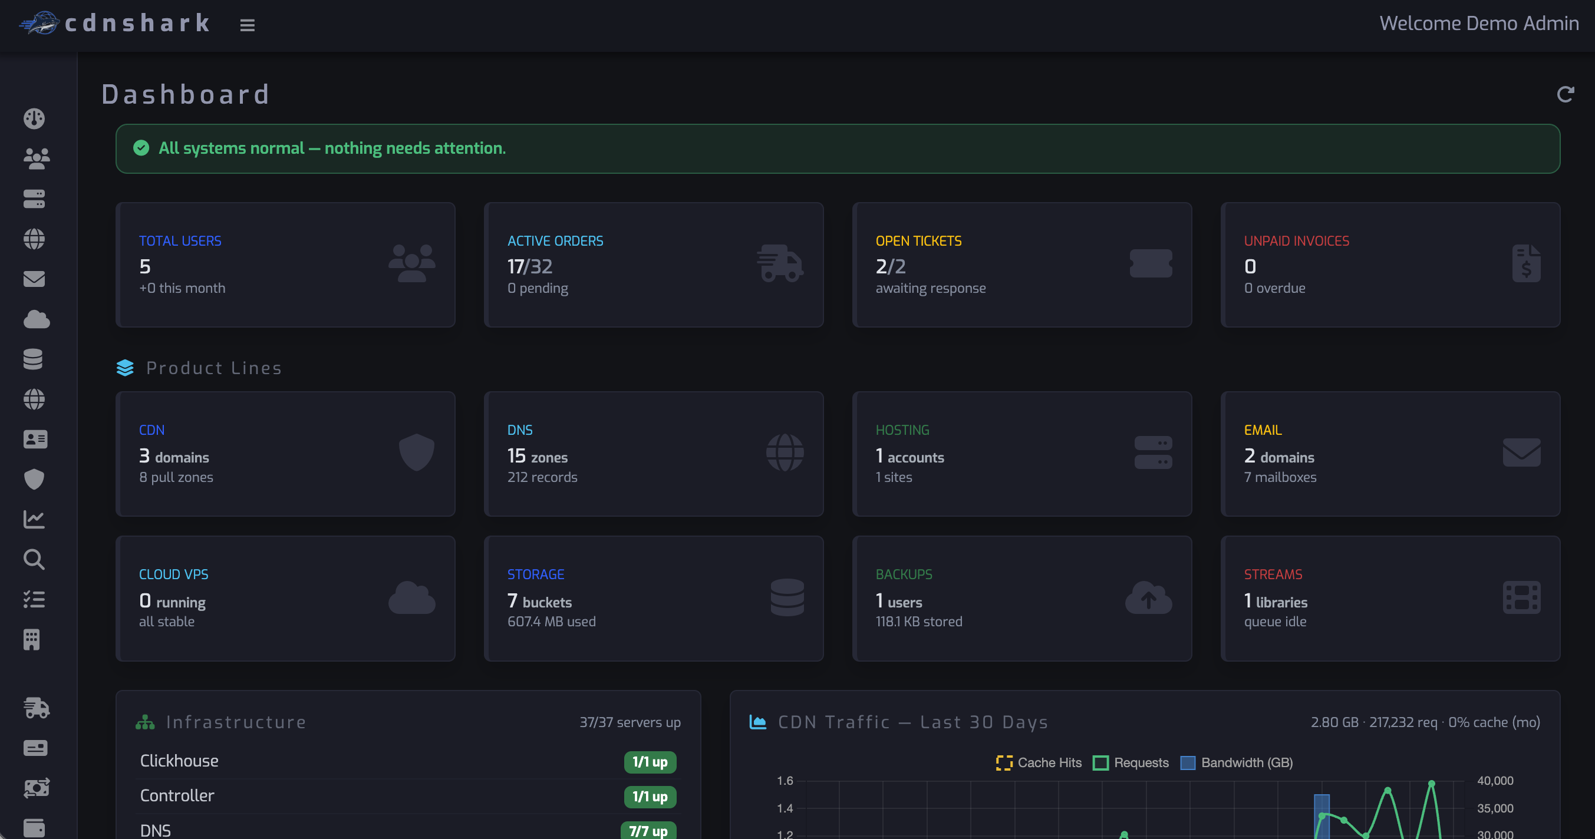Click the Welcome Demo Admin text

(x=1479, y=24)
